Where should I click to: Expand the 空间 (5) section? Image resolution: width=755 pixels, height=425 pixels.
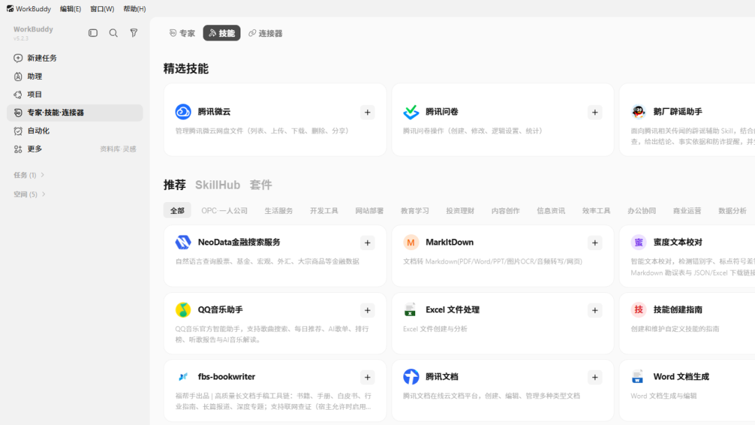pos(29,194)
